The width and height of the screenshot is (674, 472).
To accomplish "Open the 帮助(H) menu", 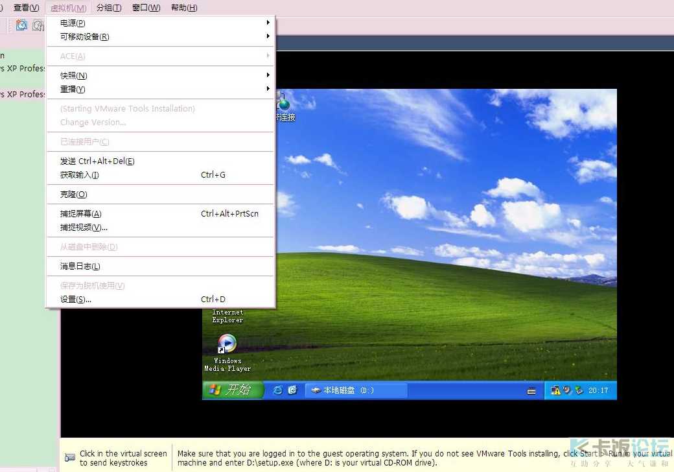I will 184,8.
